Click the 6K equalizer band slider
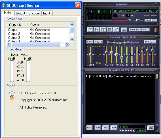This screenshot has width=161, height=138. [x=137, y=54]
